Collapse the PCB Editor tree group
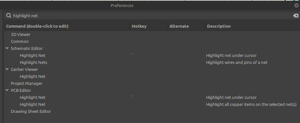Image resolution: width=300 pixels, height=123 pixels. coord(7,90)
